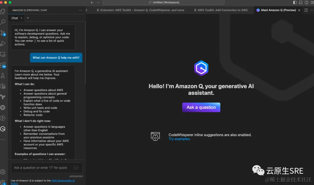Add a new chat tab with the plus icon

point(28,18)
